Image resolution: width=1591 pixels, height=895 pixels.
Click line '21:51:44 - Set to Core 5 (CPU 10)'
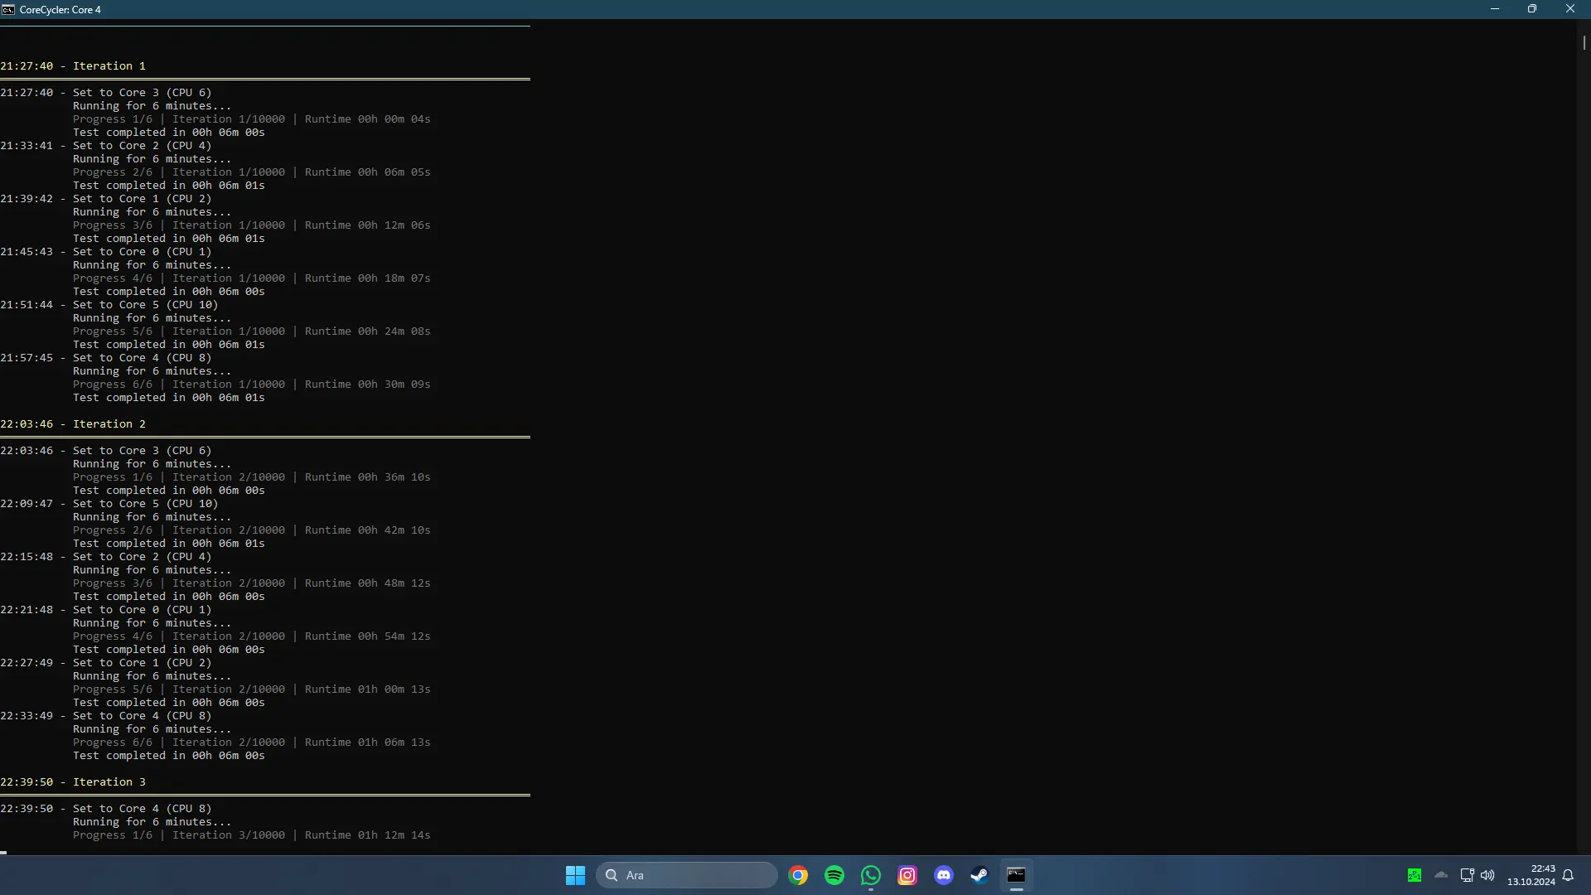pyautogui.click(x=109, y=305)
